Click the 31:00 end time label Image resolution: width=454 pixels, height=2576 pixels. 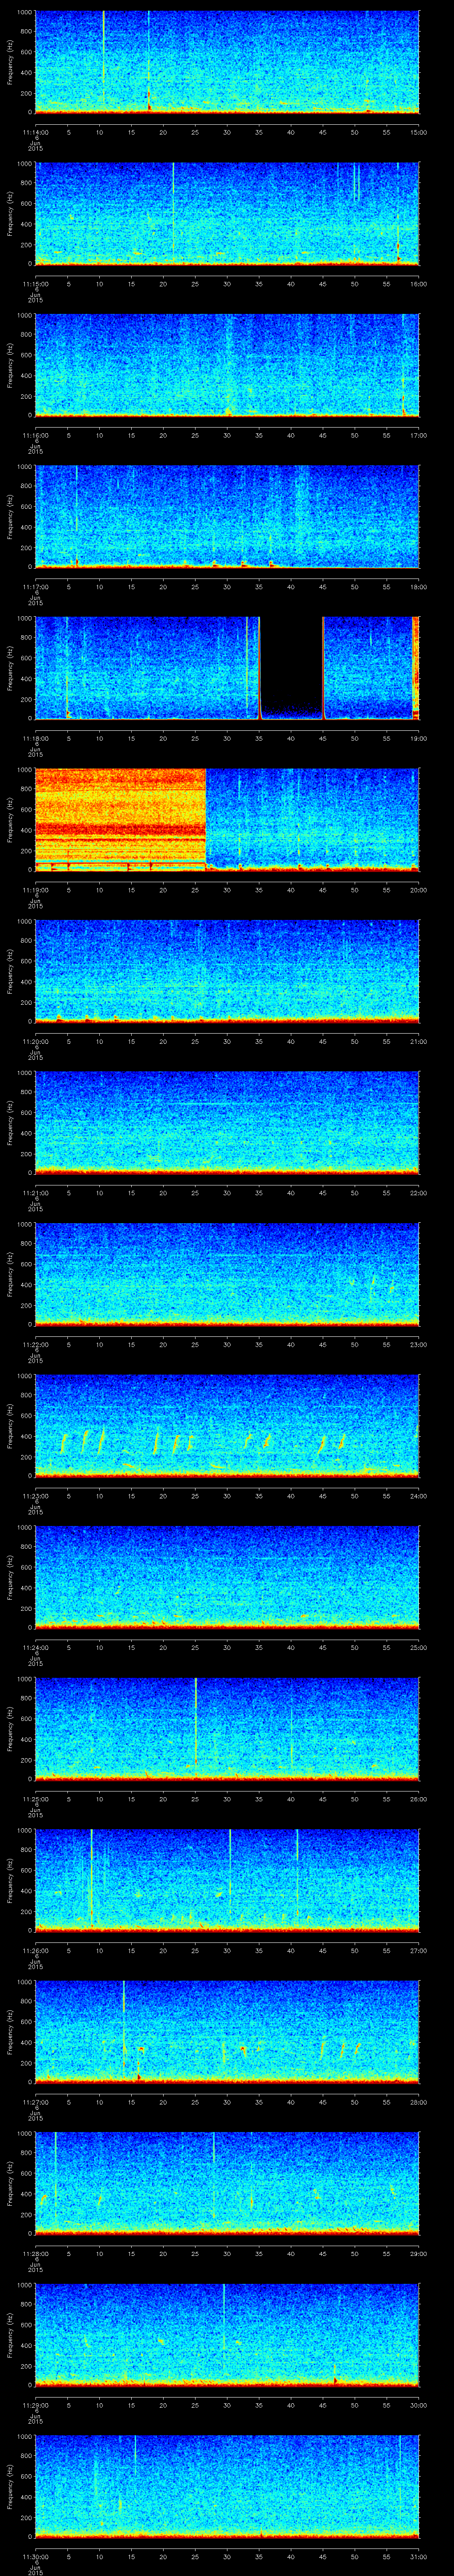tap(418, 2556)
